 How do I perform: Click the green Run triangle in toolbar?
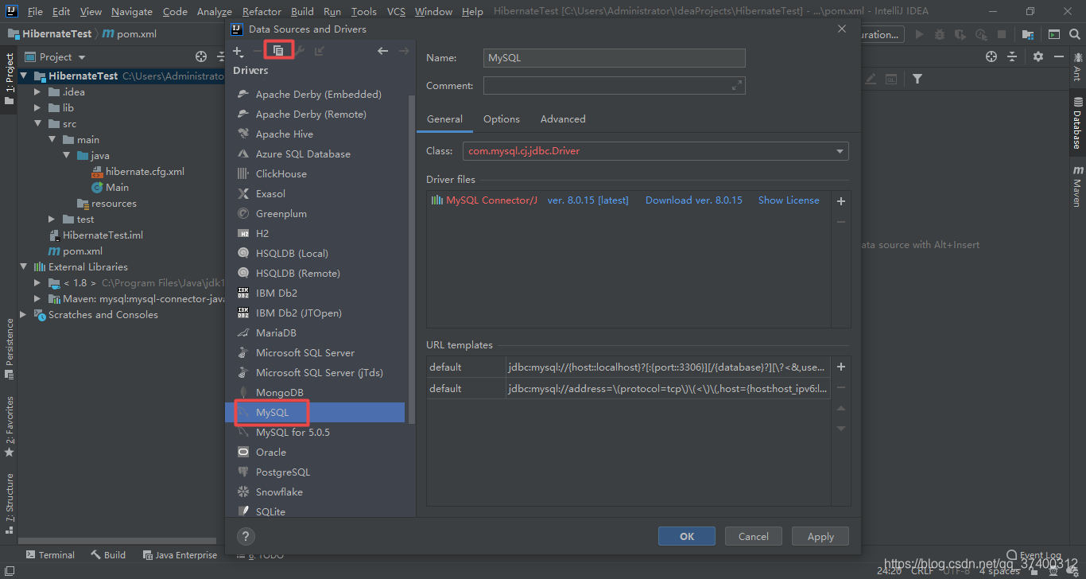pyautogui.click(x=920, y=34)
